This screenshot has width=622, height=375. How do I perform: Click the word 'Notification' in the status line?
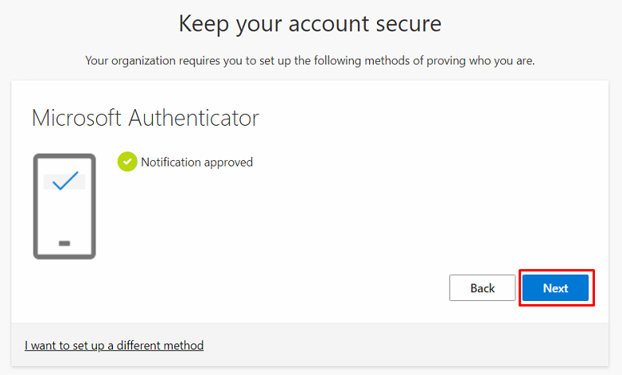tap(171, 162)
